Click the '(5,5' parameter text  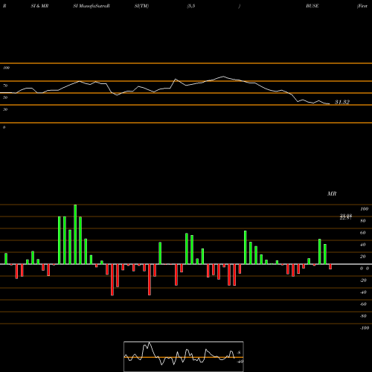point(191,6)
